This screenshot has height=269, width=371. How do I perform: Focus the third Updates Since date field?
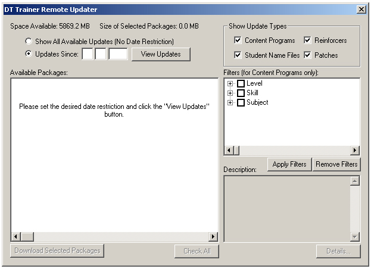point(118,54)
